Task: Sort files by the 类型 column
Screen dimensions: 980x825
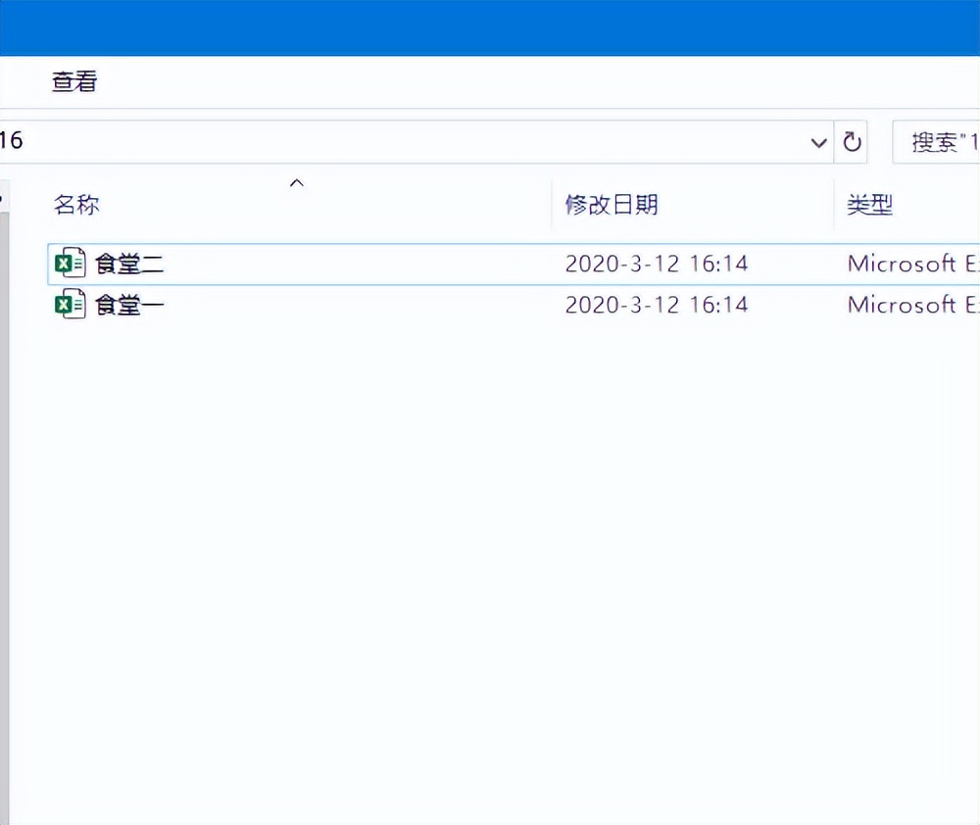Action: pos(867,205)
